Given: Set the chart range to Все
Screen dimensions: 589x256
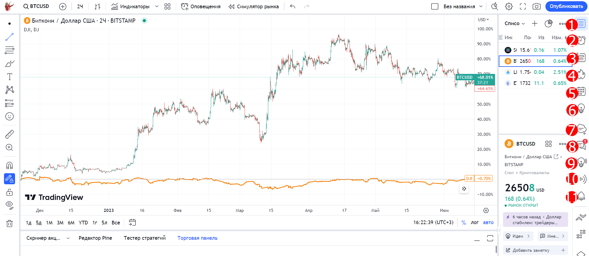Looking at the screenshot, I should (x=116, y=223).
